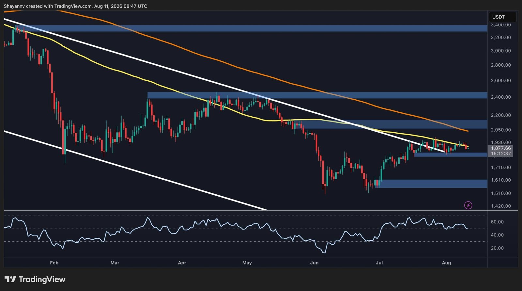
Task: Click the Mar label on time axis
Action: tap(115, 263)
